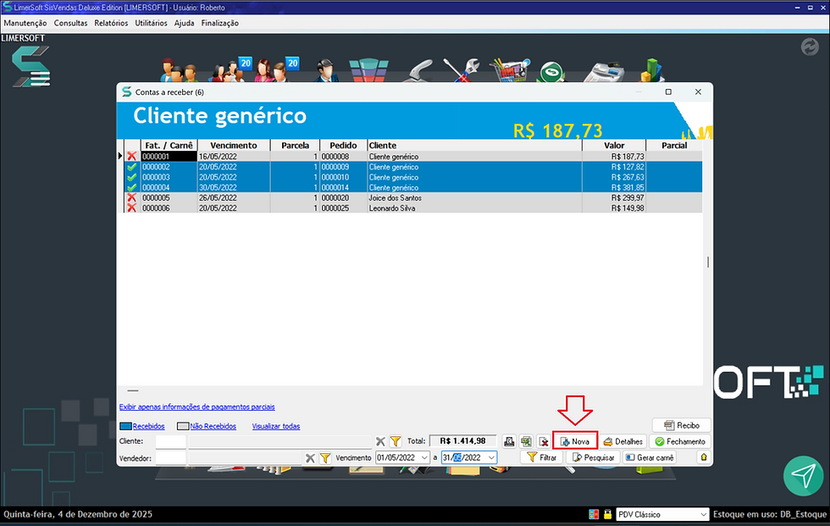Click the Cliente code input field
830x526 pixels.
[171, 441]
